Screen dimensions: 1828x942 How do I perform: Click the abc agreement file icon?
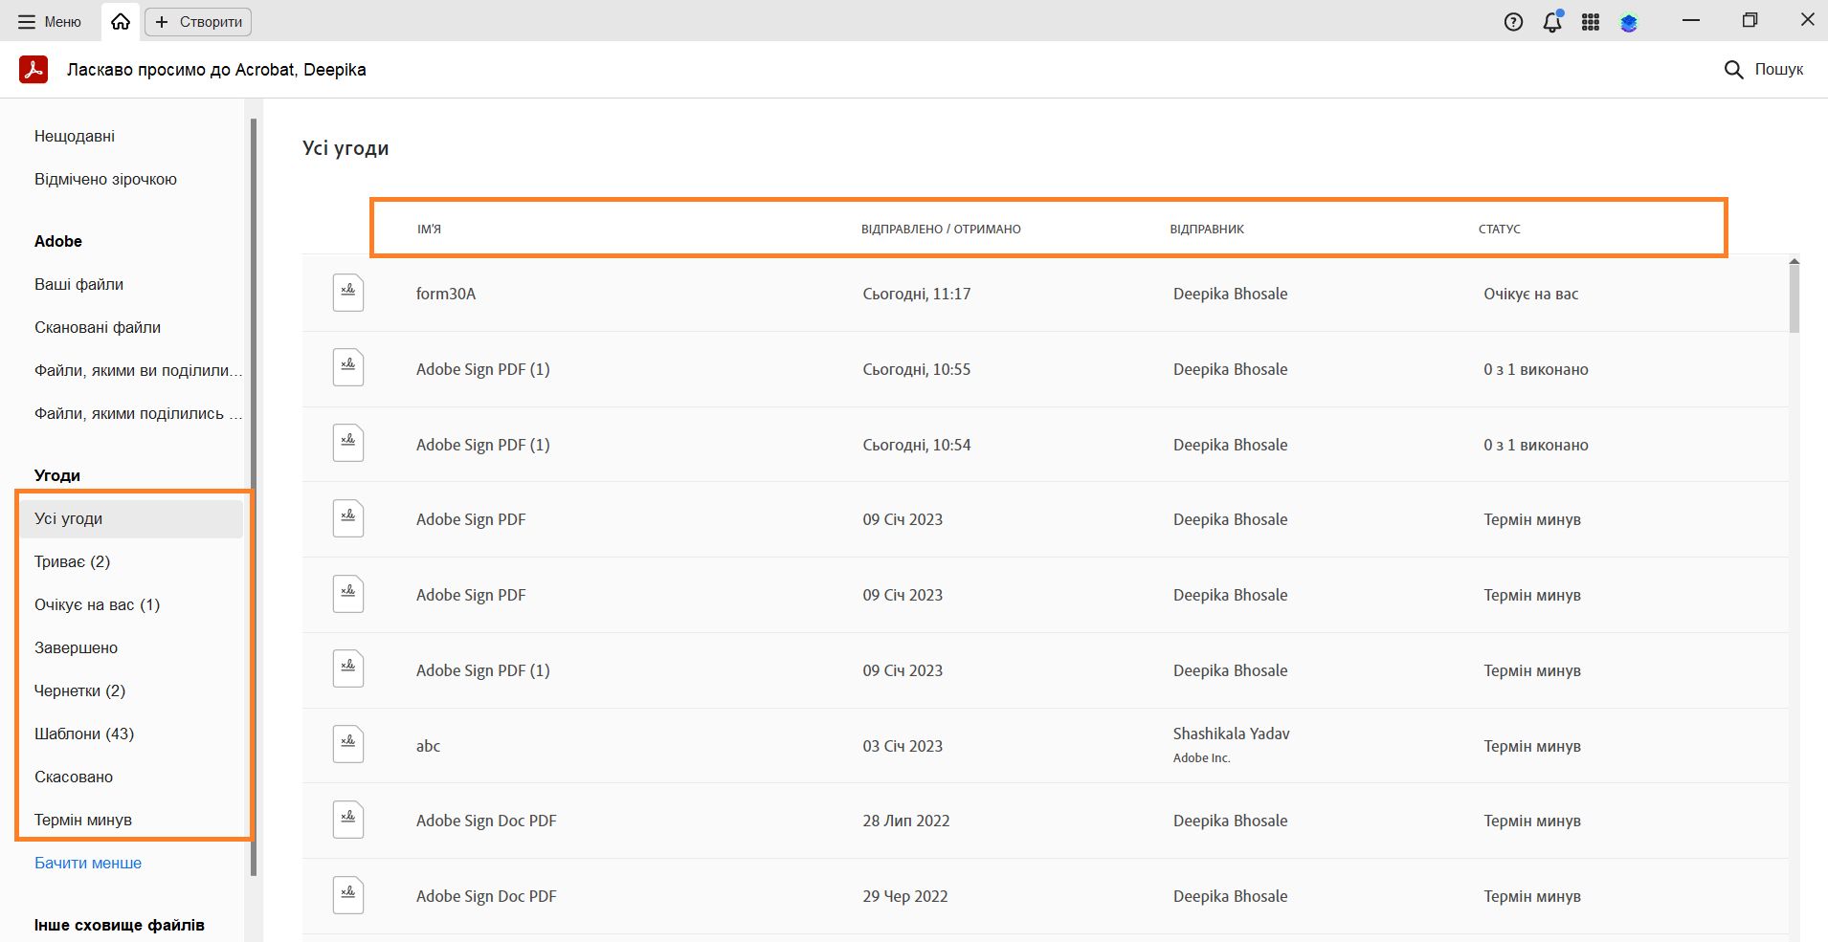pos(348,745)
